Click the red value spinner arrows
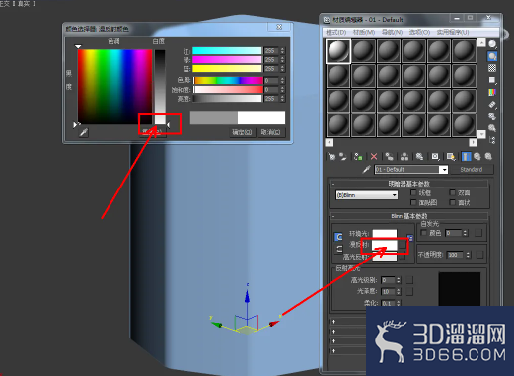This screenshot has height=376, width=514. (x=282, y=51)
